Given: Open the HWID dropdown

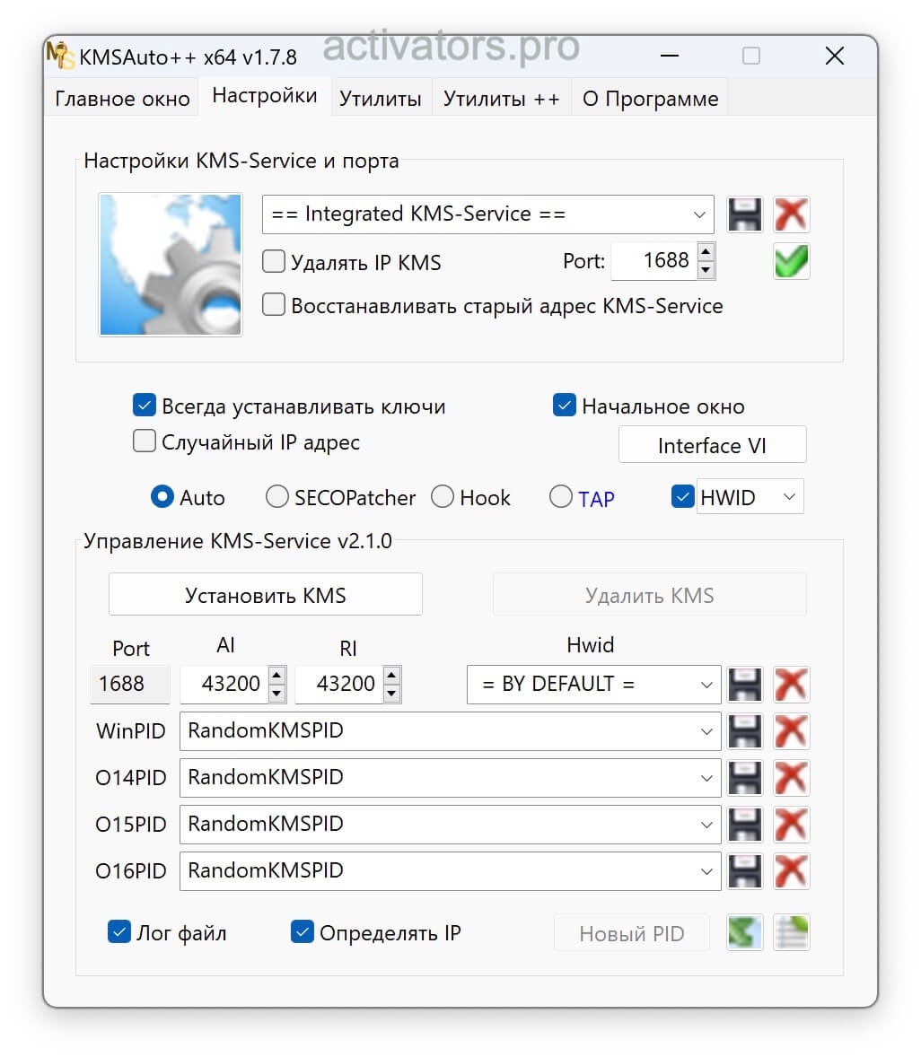Looking at the screenshot, I should click(x=750, y=497).
